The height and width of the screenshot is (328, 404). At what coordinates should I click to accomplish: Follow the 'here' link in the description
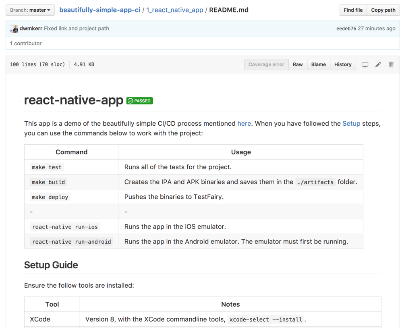point(244,123)
